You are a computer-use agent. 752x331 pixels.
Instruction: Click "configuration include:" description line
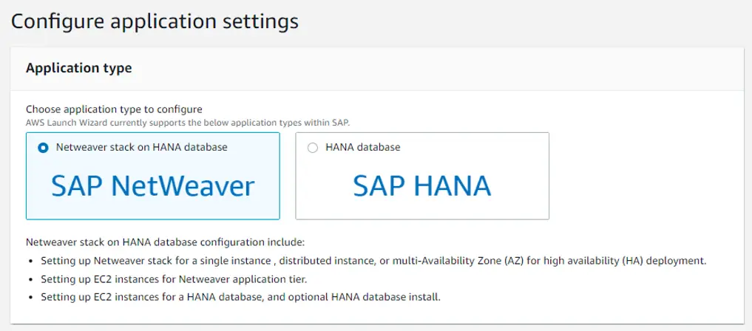(165, 242)
